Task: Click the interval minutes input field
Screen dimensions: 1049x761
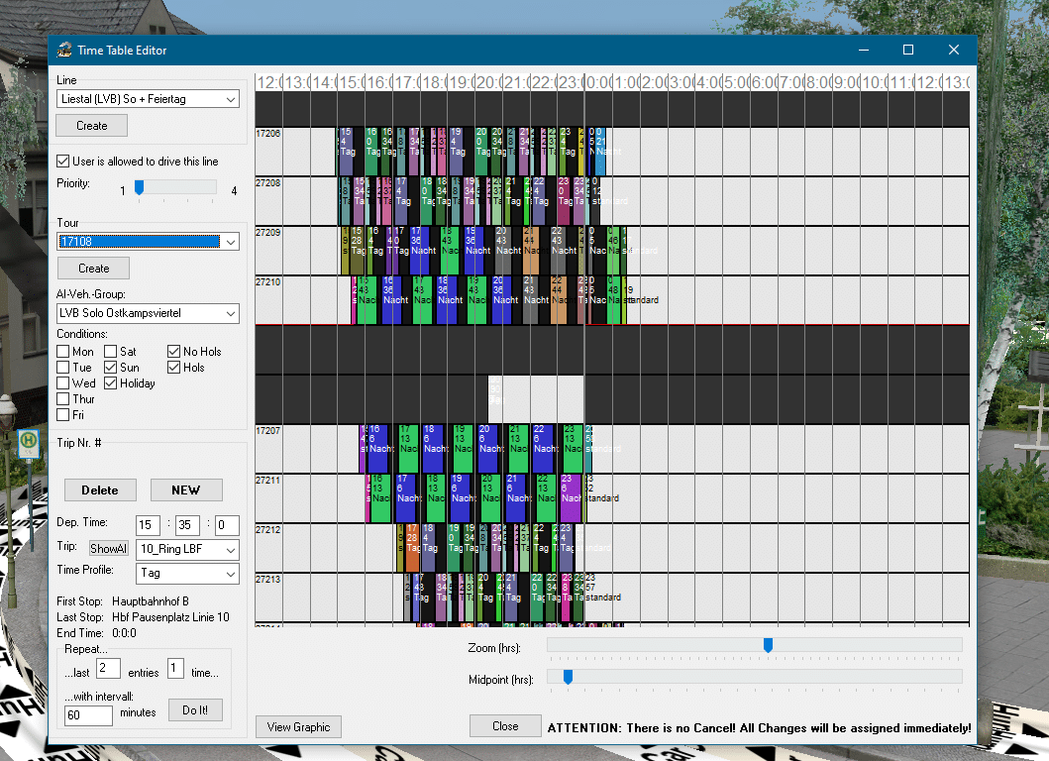Action: tap(89, 713)
